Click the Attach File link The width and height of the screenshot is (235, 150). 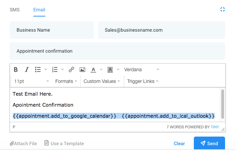pos(23,143)
